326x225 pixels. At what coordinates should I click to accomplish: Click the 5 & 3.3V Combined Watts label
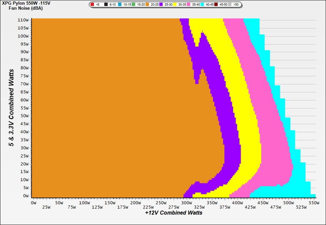11,108
